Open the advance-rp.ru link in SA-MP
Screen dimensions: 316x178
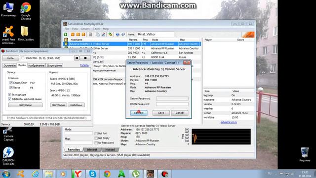tap(229, 122)
